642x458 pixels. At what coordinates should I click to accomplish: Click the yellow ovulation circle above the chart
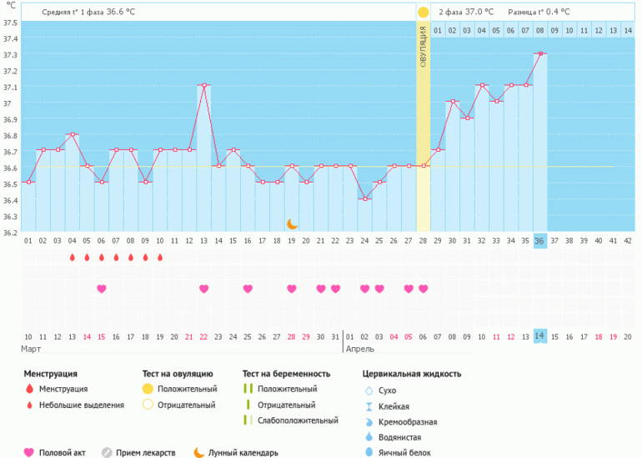click(x=423, y=13)
